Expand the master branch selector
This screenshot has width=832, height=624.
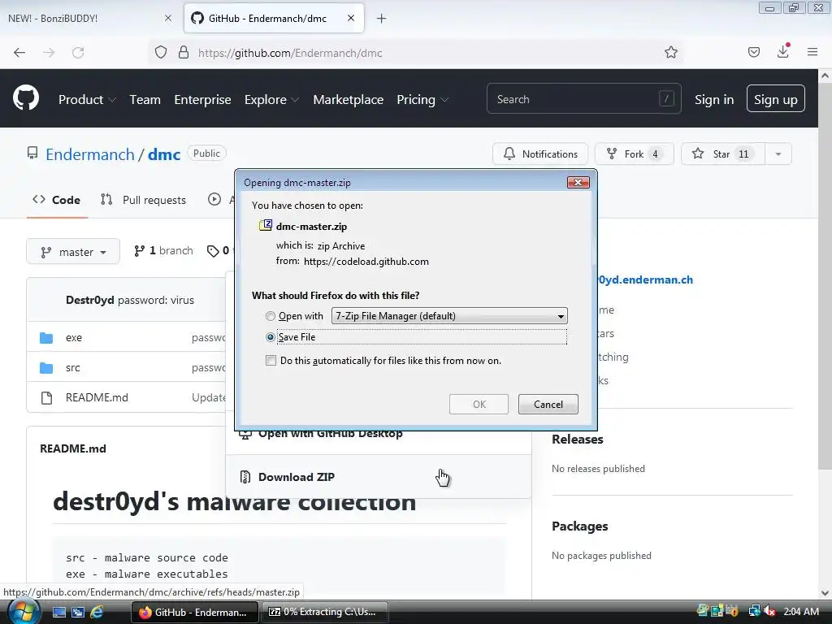[73, 252]
